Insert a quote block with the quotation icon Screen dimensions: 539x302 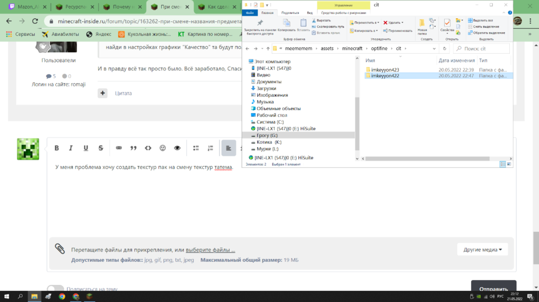pyautogui.click(x=133, y=148)
